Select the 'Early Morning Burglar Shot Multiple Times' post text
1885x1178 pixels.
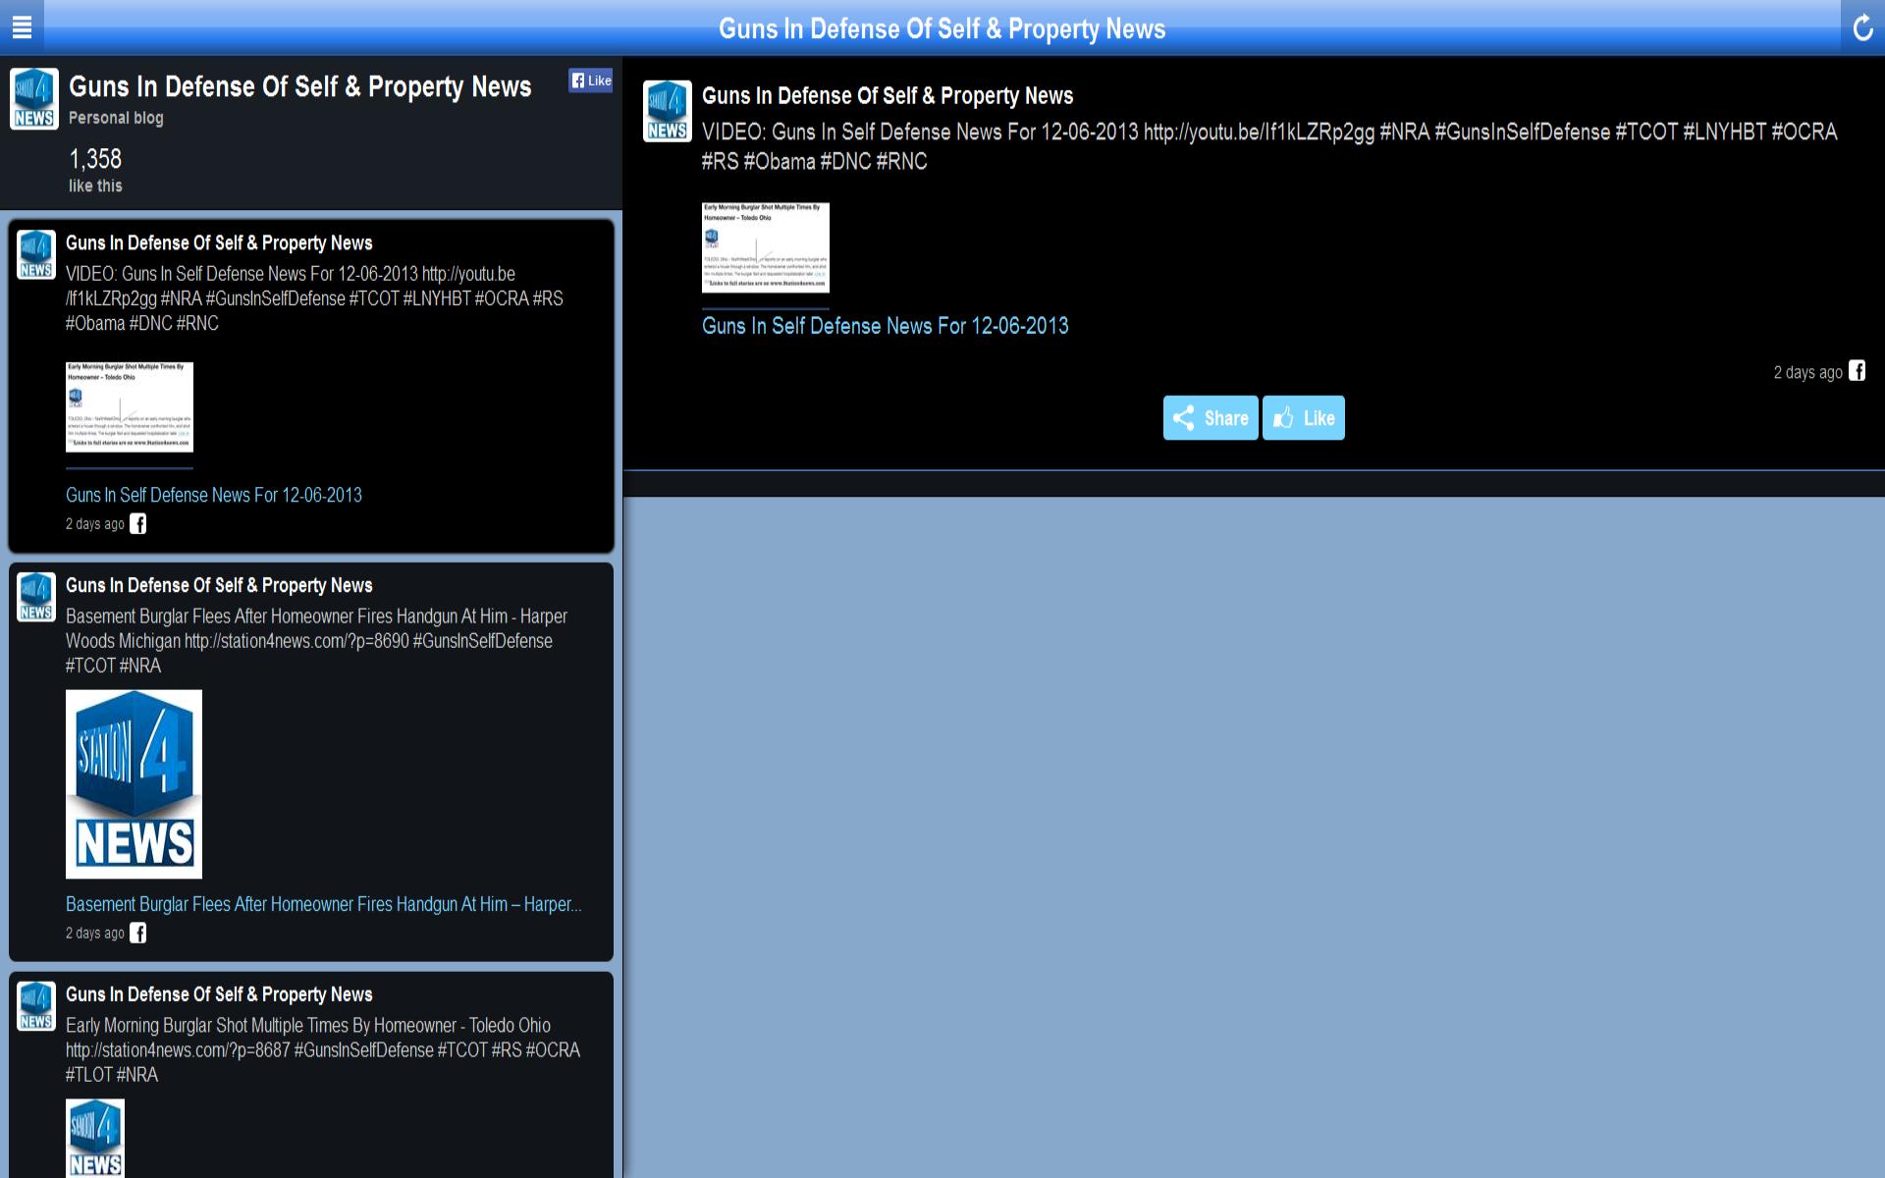pyautogui.click(x=323, y=1050)
